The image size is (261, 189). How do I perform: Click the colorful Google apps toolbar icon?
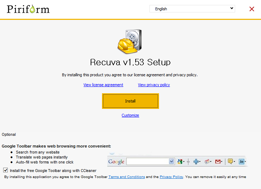(x=180, y=161)
